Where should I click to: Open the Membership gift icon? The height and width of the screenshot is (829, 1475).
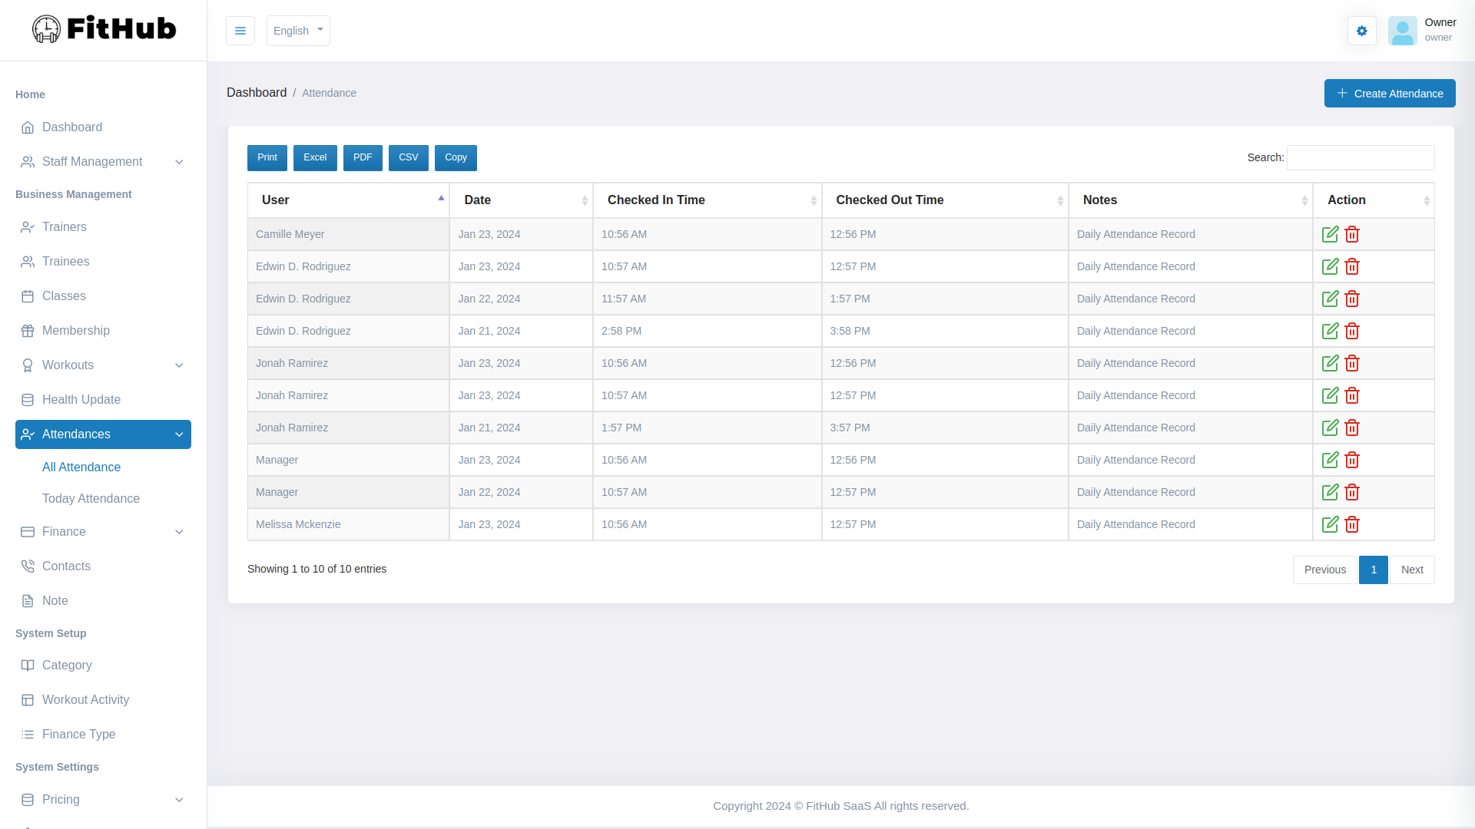click(x=28, y=331)
